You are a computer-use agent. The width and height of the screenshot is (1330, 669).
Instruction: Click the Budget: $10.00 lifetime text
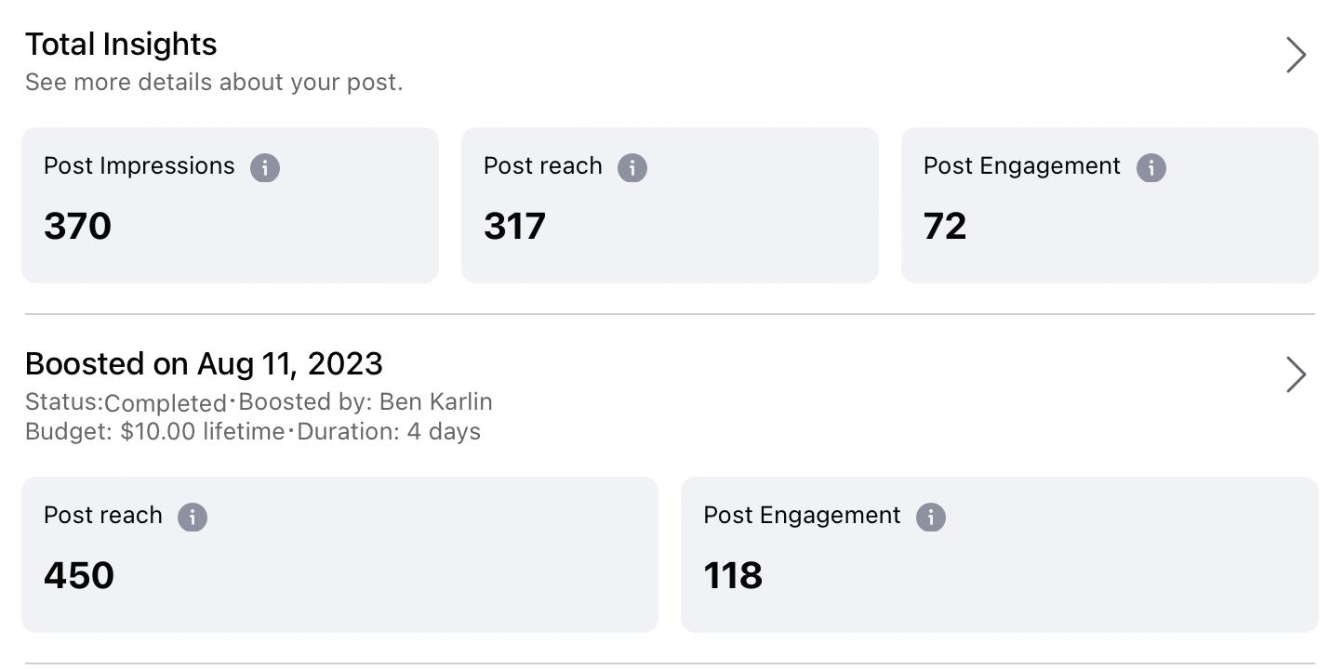[154, 432]
